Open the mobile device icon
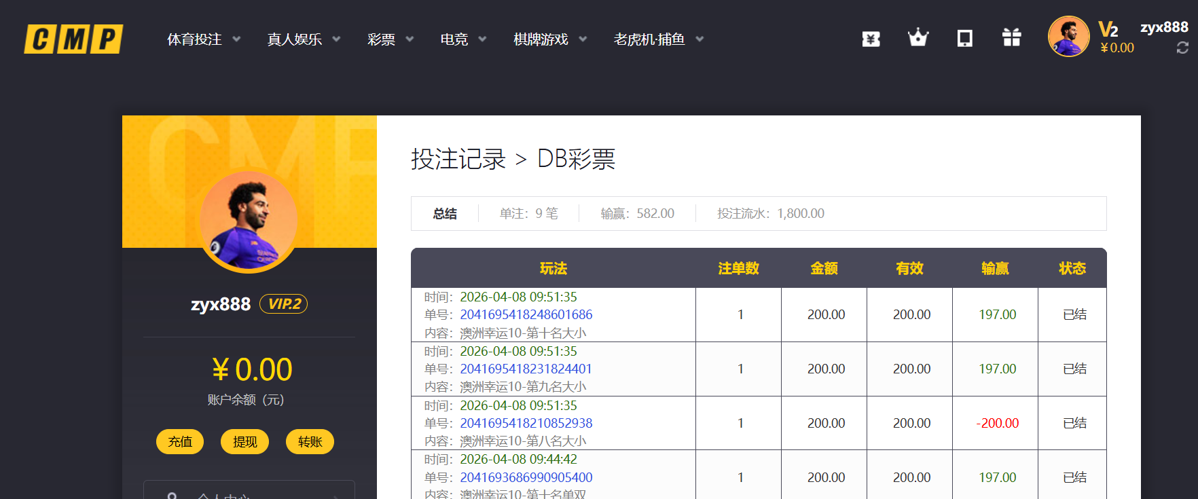This screenshot has height=499, width=1198. [964, 39]
